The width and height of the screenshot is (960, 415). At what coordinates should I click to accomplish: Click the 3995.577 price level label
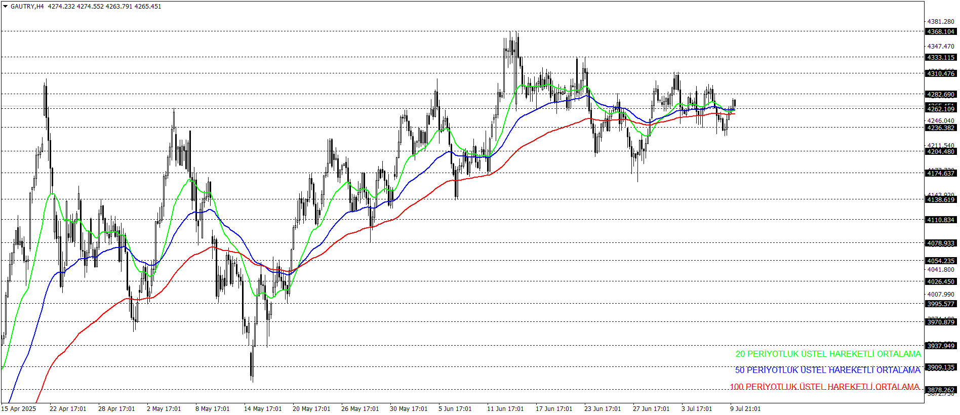[941, 304]
